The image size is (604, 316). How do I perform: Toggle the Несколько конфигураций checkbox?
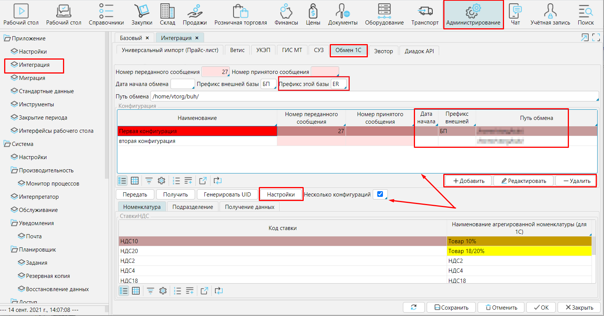tap(380, 194)
